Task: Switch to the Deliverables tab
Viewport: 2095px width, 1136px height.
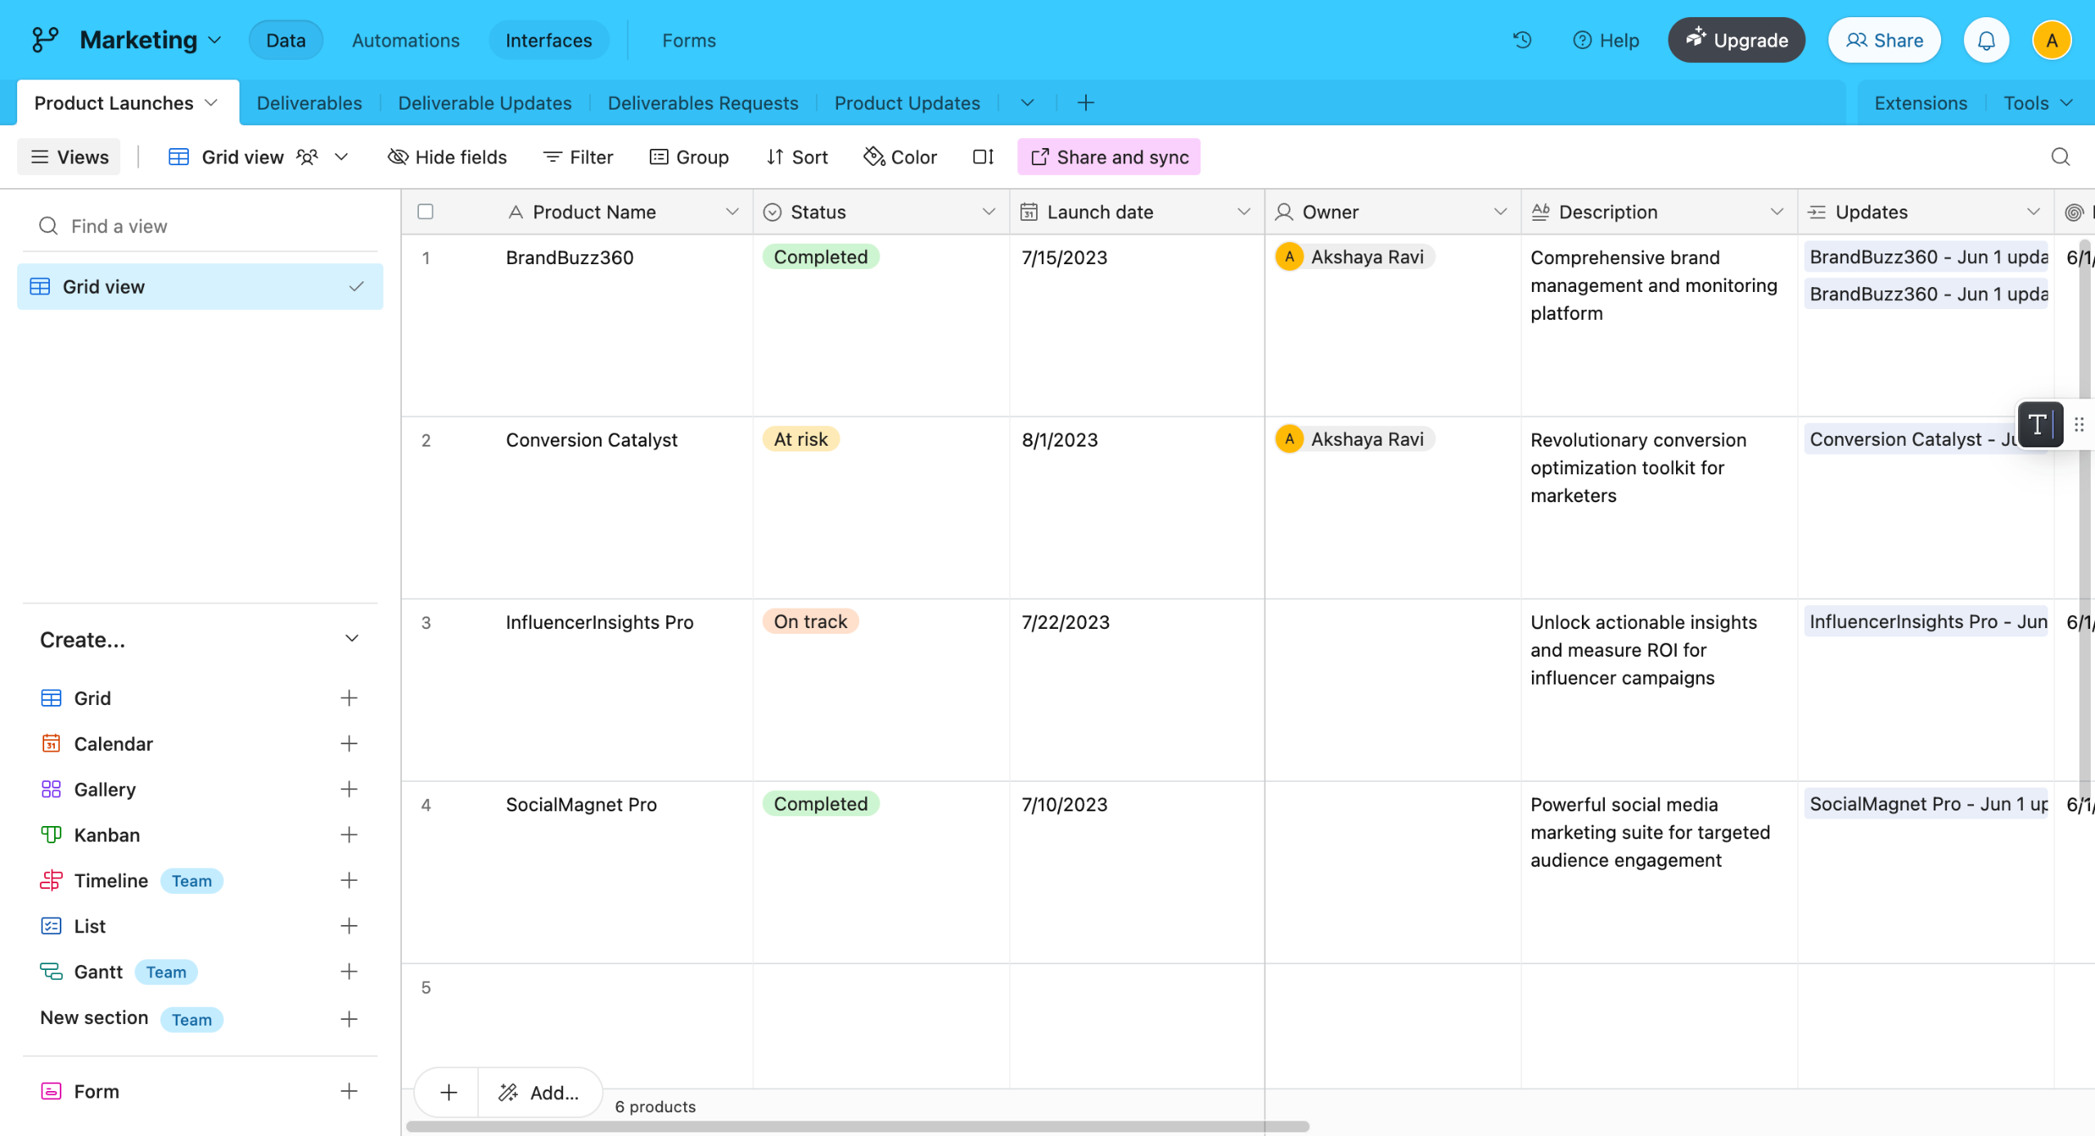Action: [x=309, y=103]
